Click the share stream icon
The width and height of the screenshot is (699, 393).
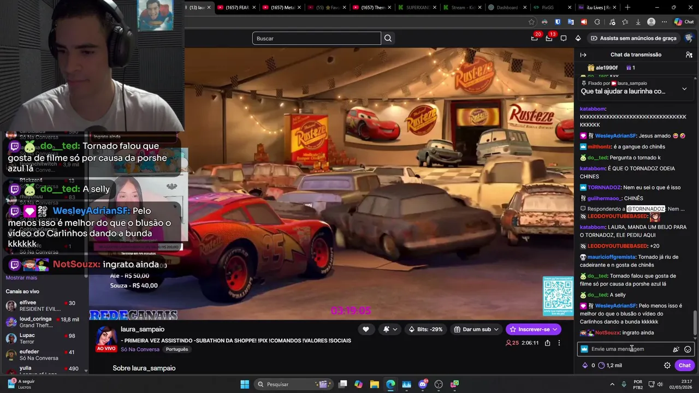click(x=547, y=343)
